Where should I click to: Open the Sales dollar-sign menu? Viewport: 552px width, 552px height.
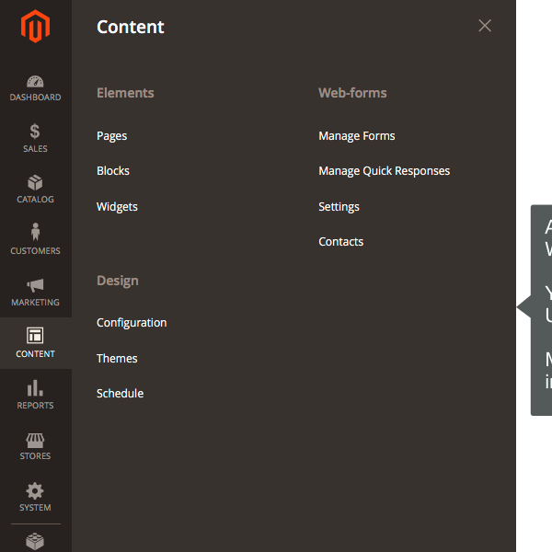click(x=35, y=132)
